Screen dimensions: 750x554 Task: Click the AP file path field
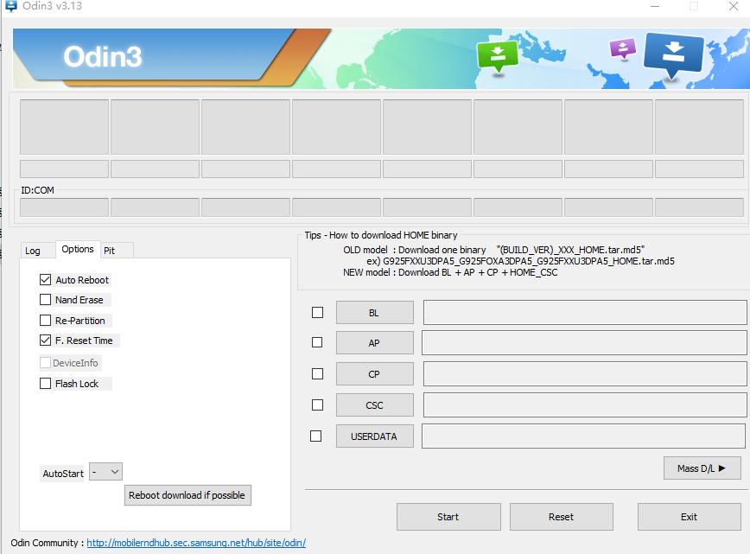pos(584,342)
